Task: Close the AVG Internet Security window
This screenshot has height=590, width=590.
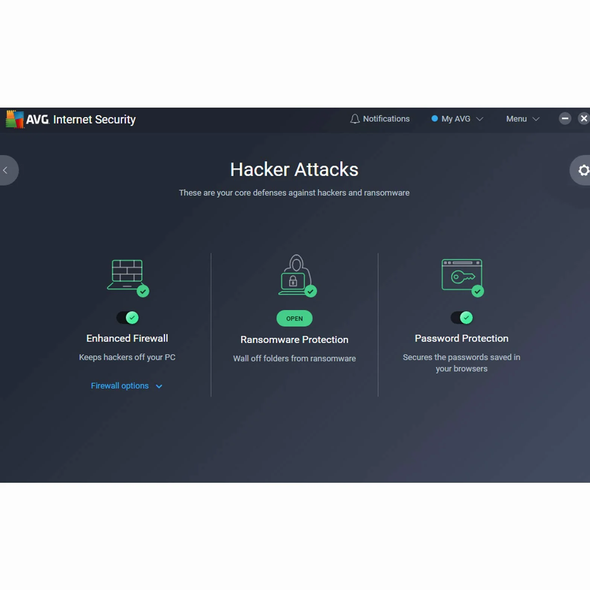Action: point(584,119)
